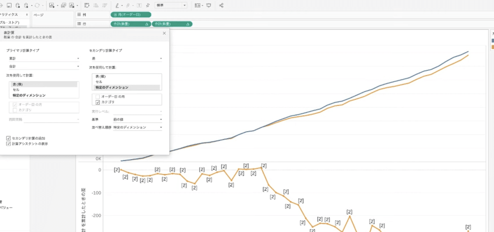Click the Run update refresh icon
The height and width of the screenshot is (232, 494).
(x=37, y=5)
